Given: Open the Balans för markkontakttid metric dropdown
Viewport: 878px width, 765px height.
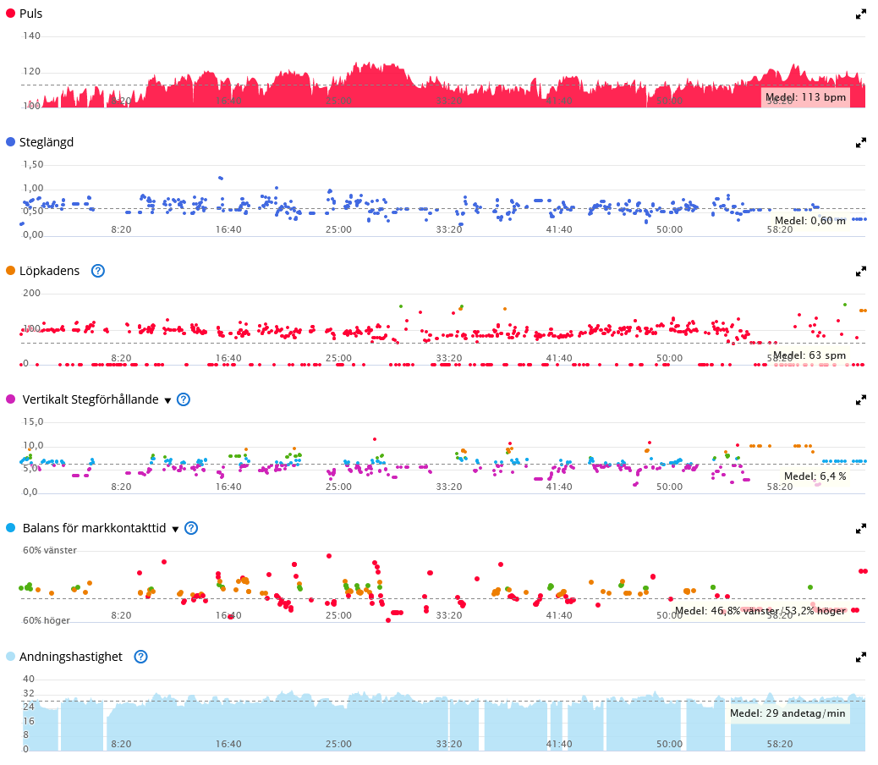Looking at the screenshot, I should 175,529.
